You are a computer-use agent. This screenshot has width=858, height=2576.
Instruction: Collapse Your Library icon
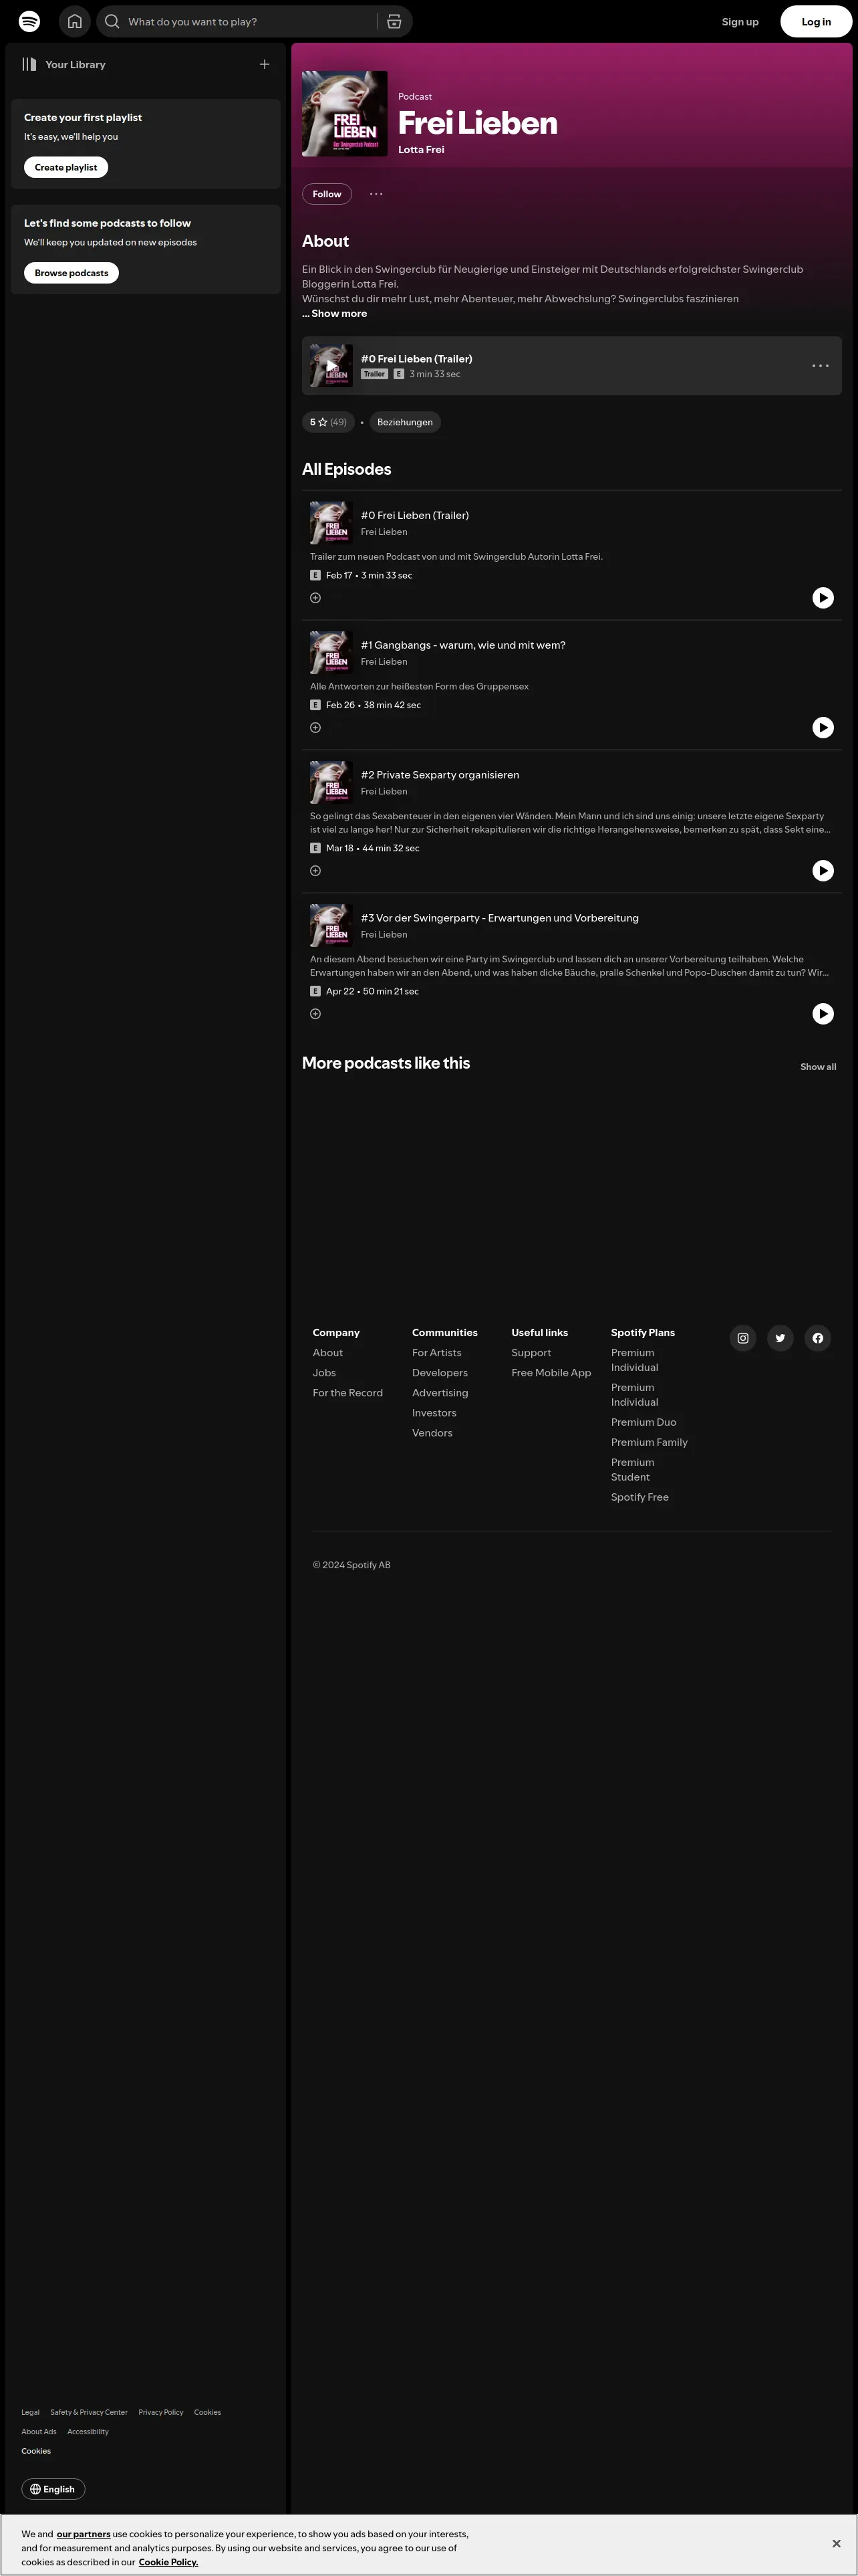30,64
